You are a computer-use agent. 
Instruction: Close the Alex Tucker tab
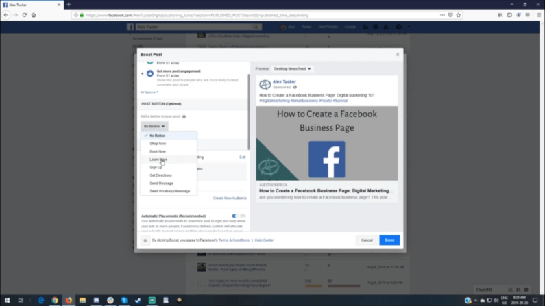(x=59, y=5)
